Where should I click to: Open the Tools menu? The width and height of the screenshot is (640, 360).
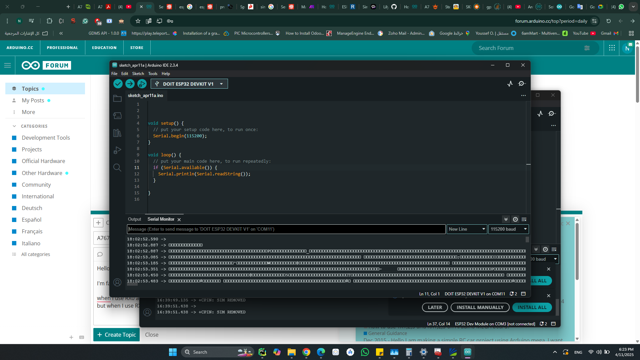pos(153,74)
